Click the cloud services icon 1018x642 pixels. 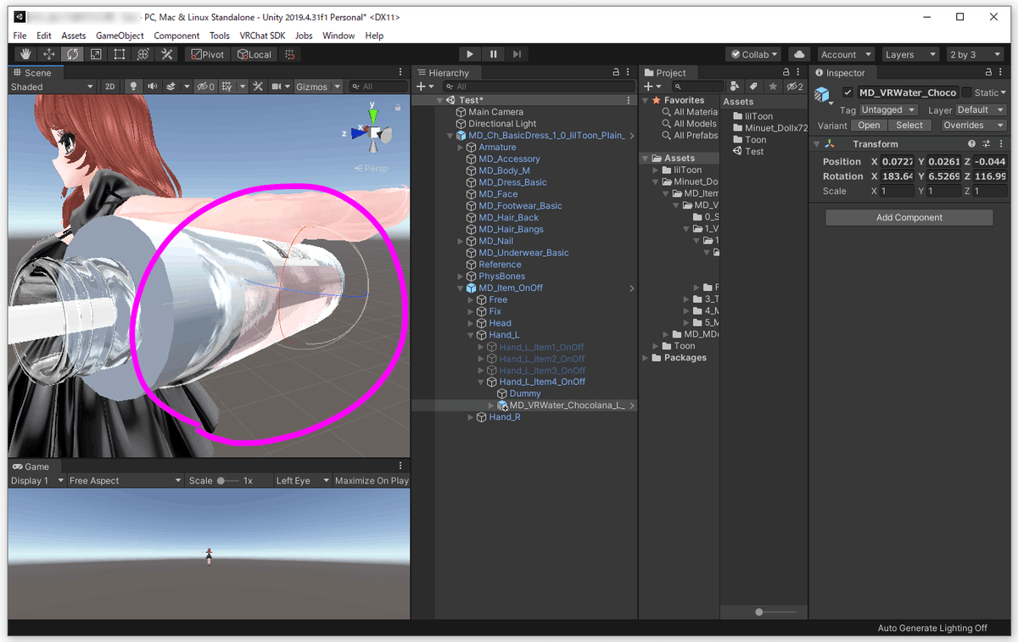797,54
